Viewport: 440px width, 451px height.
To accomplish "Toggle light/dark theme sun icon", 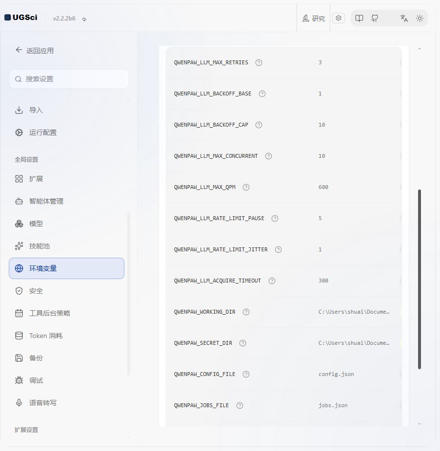I will 420,19.
